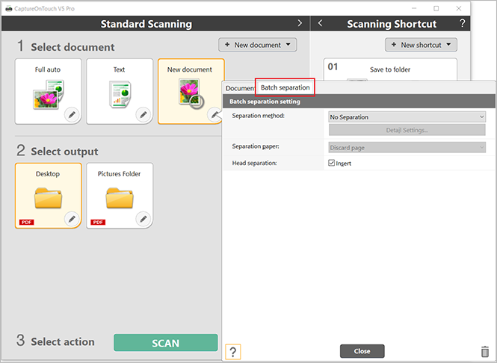Switch to the Document tab
Image resolution: width=497 pixels, height=363 pixels.
point(240,88)
